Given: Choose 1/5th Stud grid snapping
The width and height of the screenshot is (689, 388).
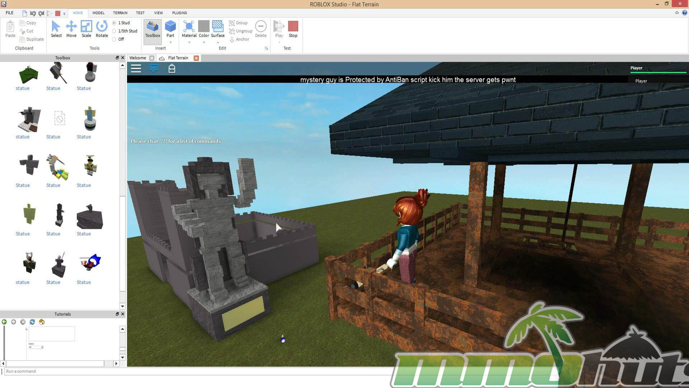Looking at the screenshot, I should (114, 31).
